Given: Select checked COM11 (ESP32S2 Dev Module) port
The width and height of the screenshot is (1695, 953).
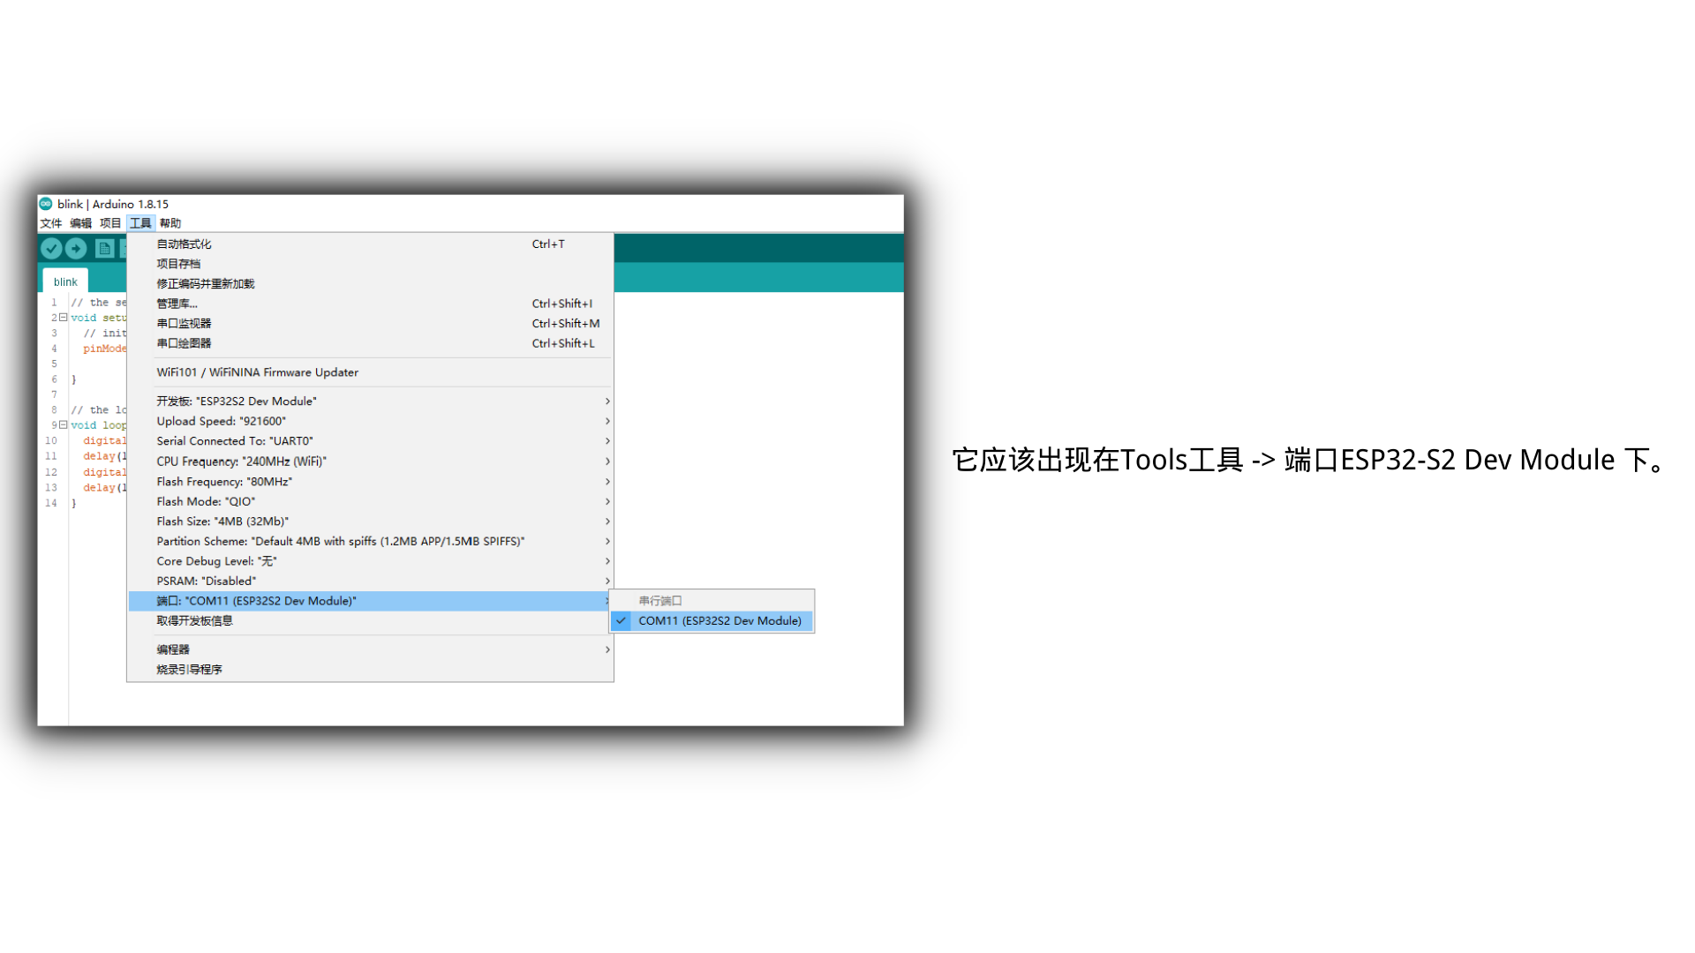Looking at the screenshot, I should coord(712,621).
